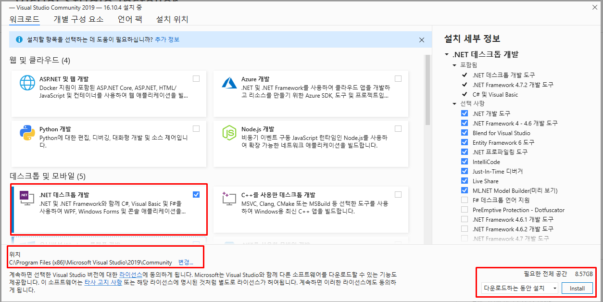Image resolution: width=603 pixels, height=302 pixels.
Task: Click the Azure development logo icon
Action: tap(229, 83)
